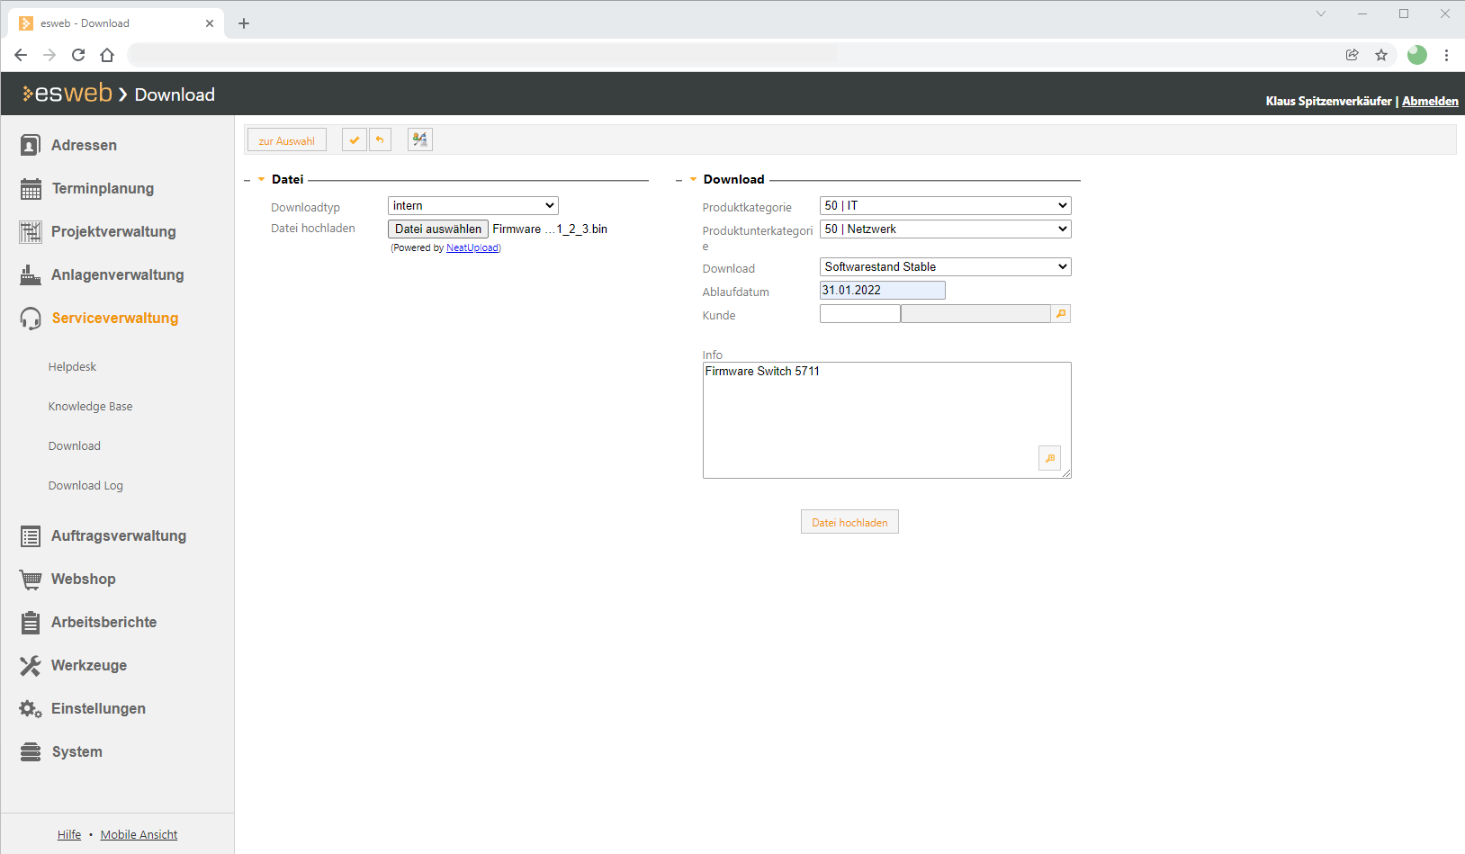Click the Ablaufdatum date field
This screenshot has height=854, width=1465.
click(x=882, y=291)
